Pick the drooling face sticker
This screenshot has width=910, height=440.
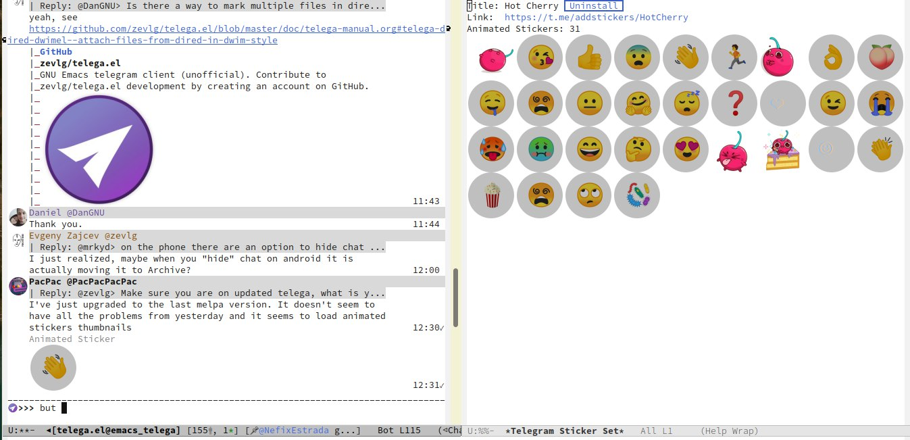coord(491,103)
